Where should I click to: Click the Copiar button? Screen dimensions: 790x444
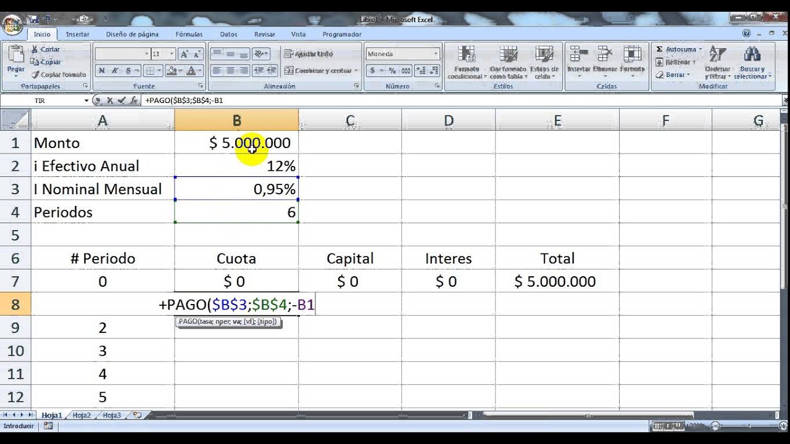tap(46, 62)
